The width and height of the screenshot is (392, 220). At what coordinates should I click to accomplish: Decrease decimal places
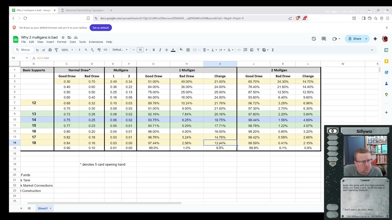click(x=92, y=50)
